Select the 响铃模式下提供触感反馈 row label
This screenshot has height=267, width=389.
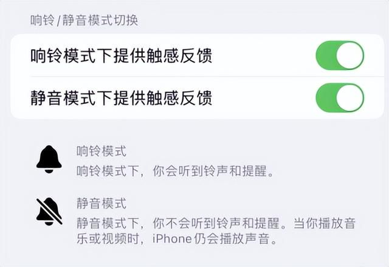point(122,55)
